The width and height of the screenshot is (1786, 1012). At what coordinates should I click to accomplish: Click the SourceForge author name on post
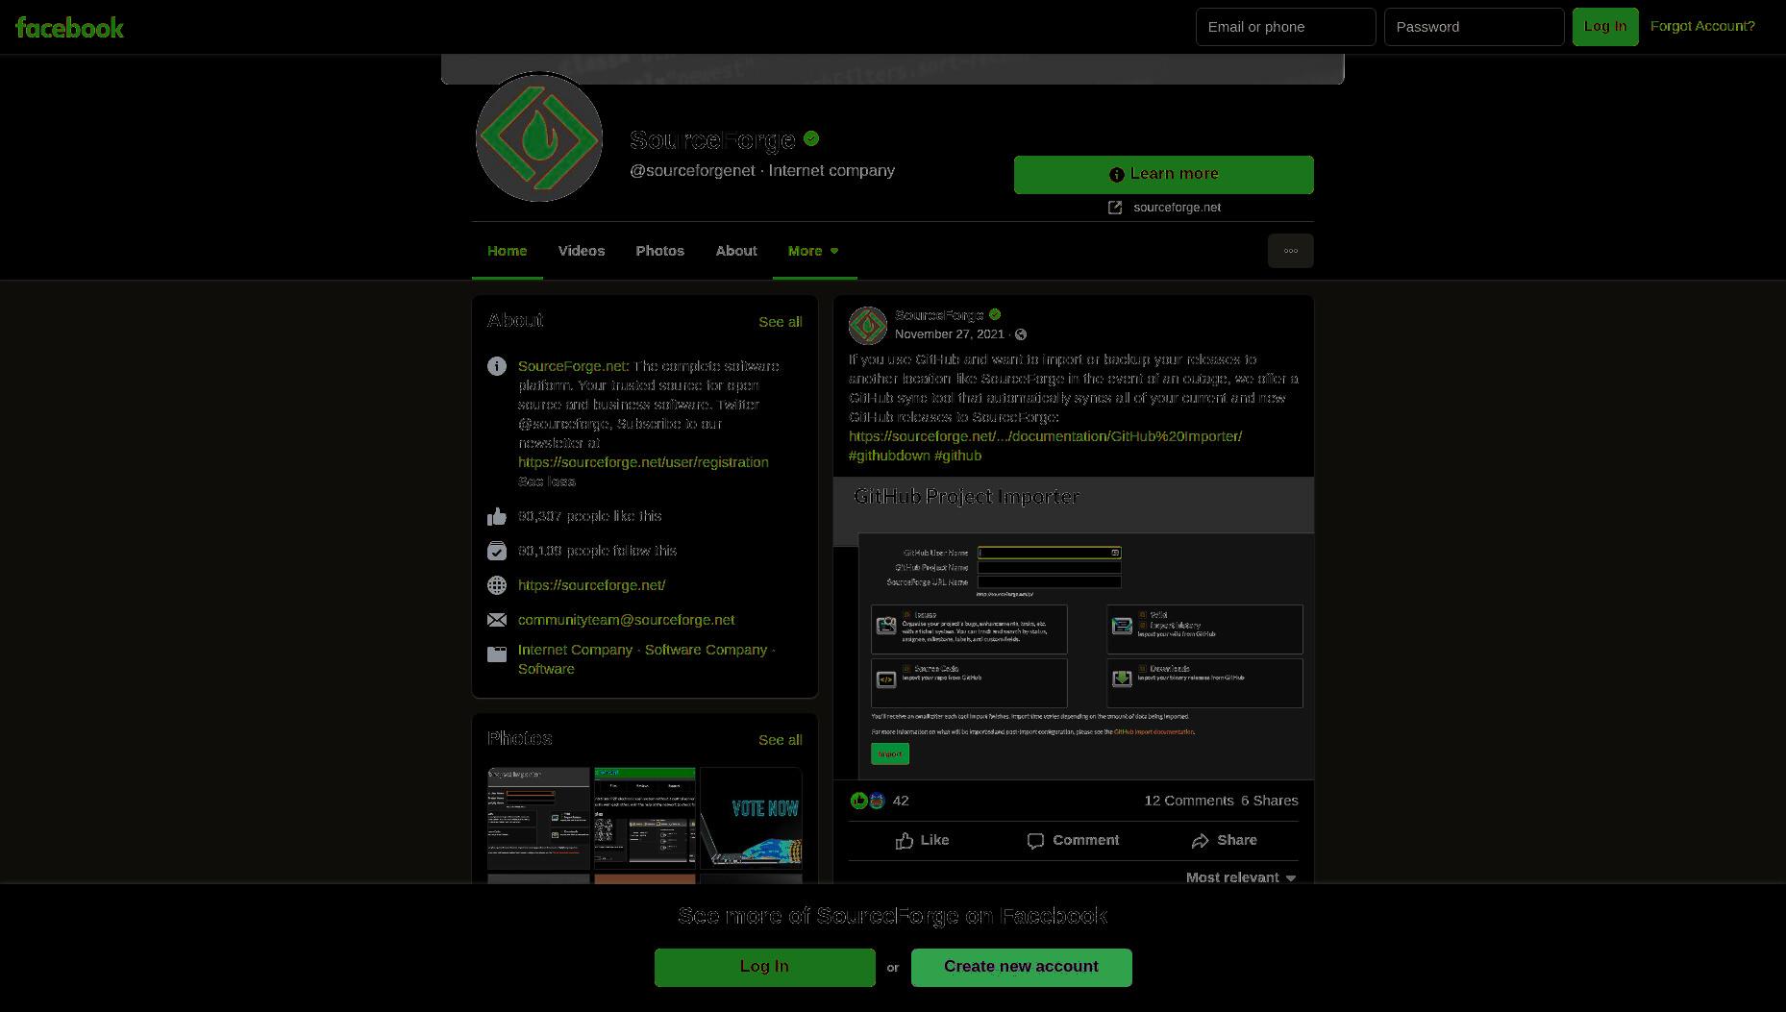point(939,315)
